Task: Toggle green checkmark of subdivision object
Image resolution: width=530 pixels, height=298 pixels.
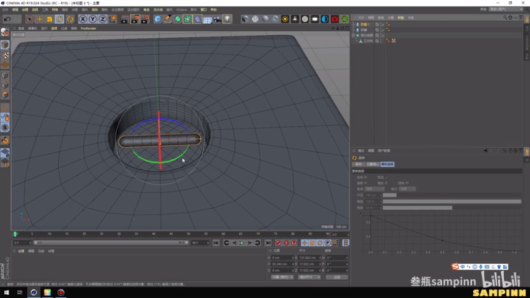Action: click(383, 35)
